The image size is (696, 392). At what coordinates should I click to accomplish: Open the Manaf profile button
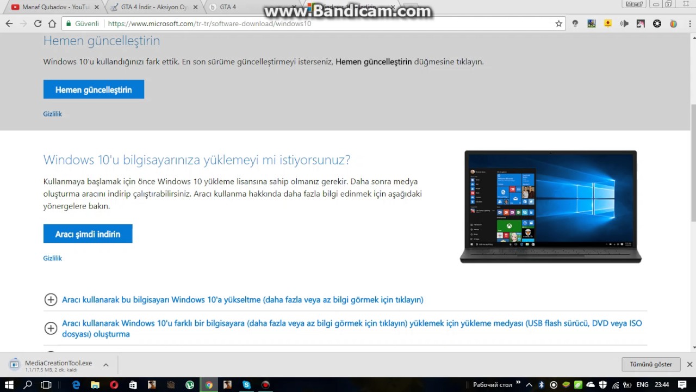(634, 4)
